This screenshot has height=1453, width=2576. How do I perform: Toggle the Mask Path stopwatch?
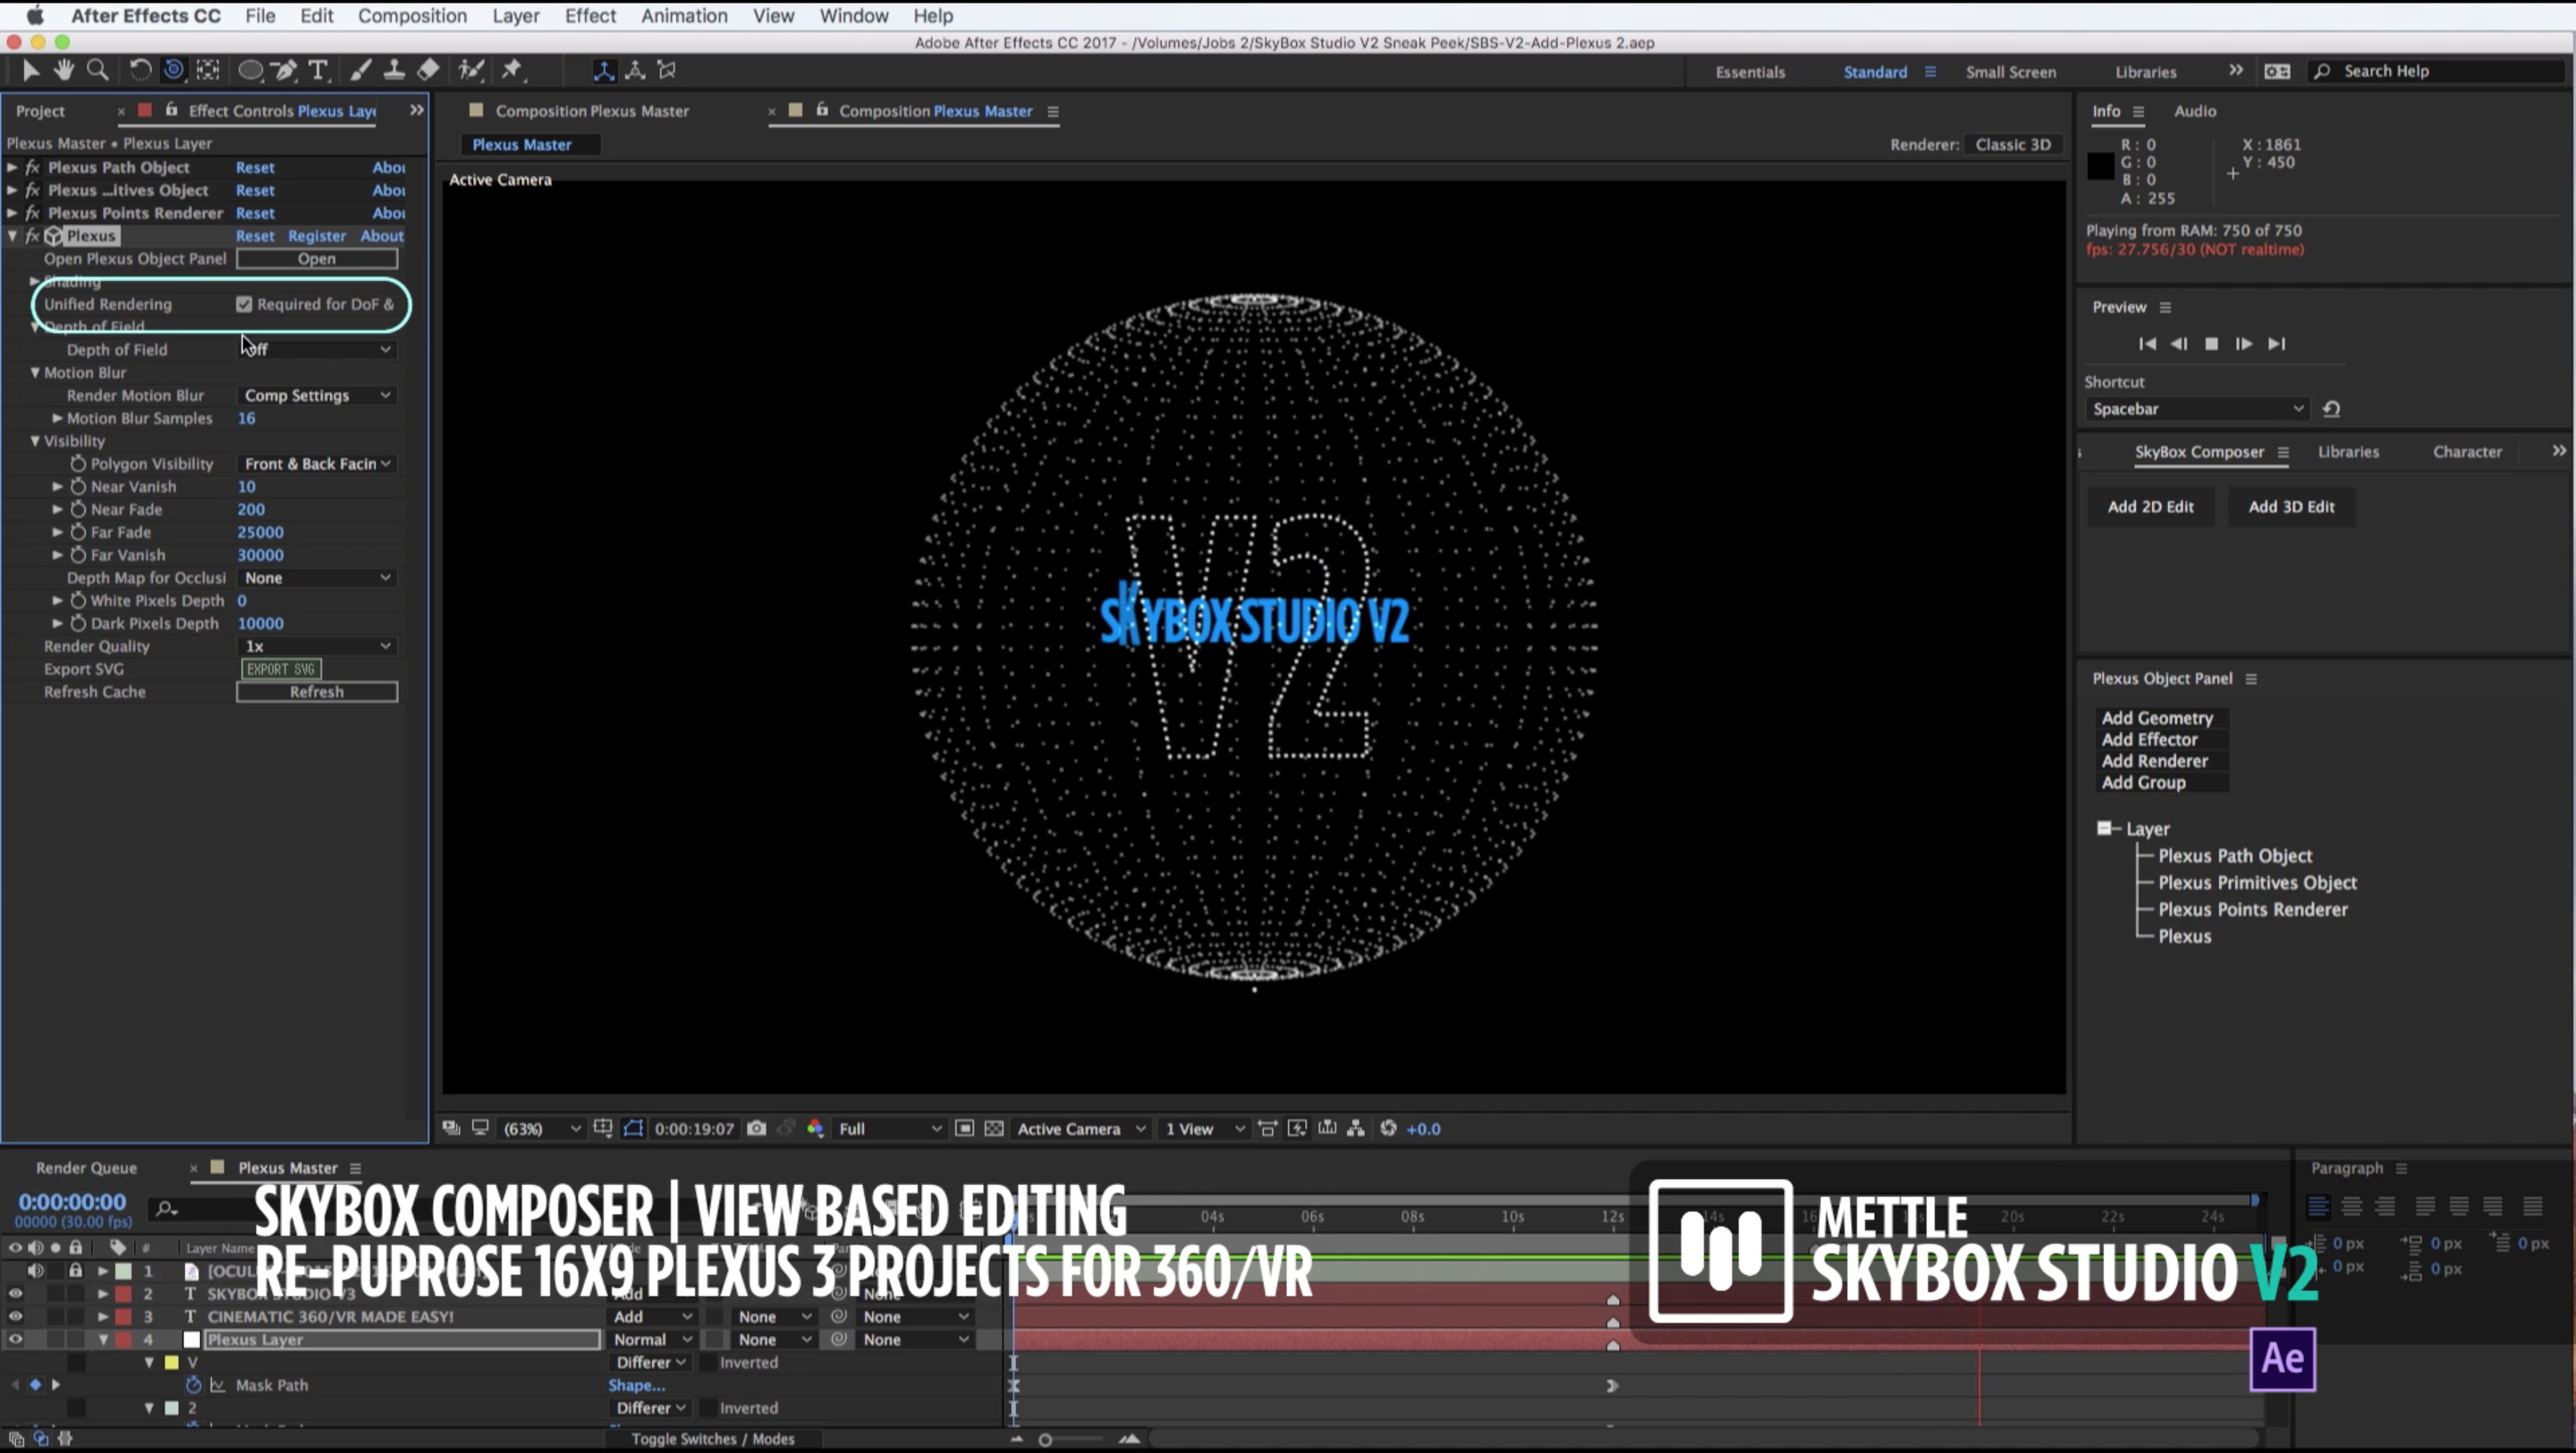[x=193, y=1385]
